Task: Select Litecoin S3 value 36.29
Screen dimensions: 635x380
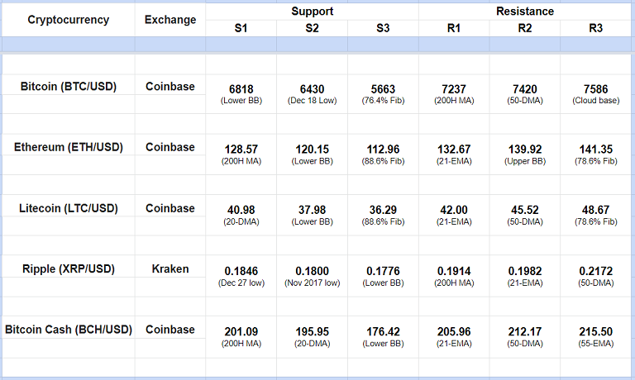Action: pyautogui.click(x=383, y=211)
